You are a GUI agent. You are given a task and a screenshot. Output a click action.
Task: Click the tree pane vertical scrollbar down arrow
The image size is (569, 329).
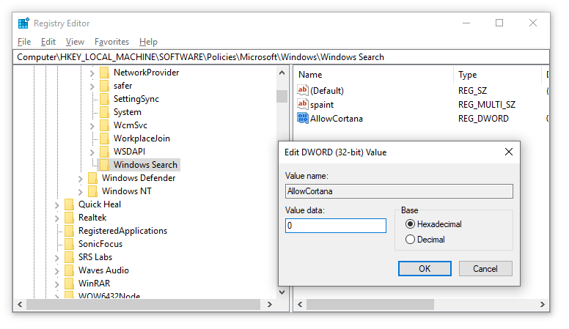[282, 292]
